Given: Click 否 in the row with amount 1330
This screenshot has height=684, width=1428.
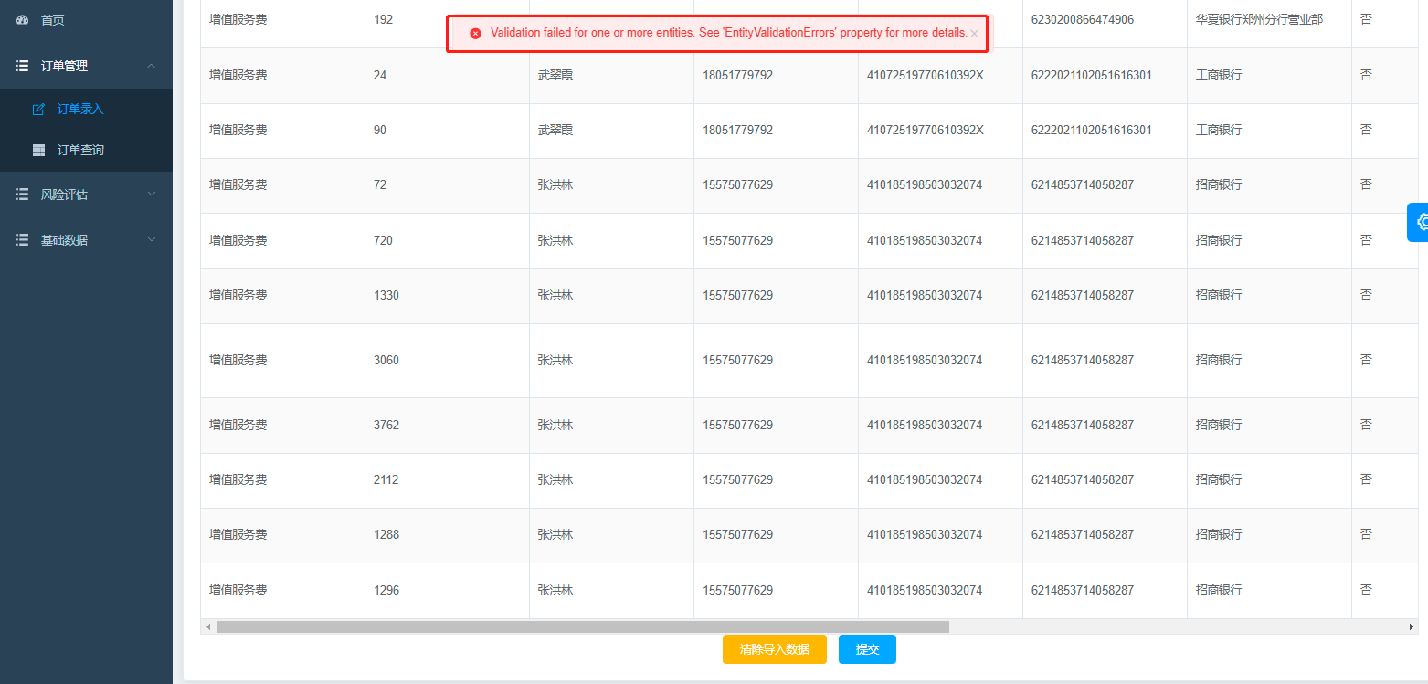Looking at the screenshot, I should pyautogui.click(x=1366, y=296).
